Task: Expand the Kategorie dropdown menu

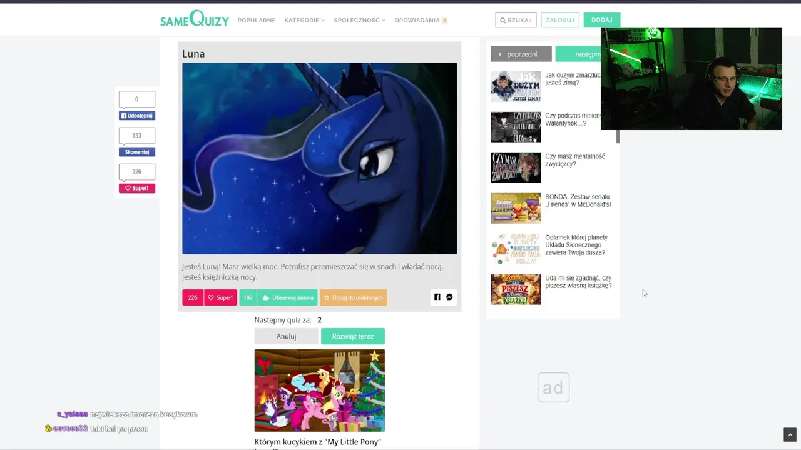Action: pos(304,20)
